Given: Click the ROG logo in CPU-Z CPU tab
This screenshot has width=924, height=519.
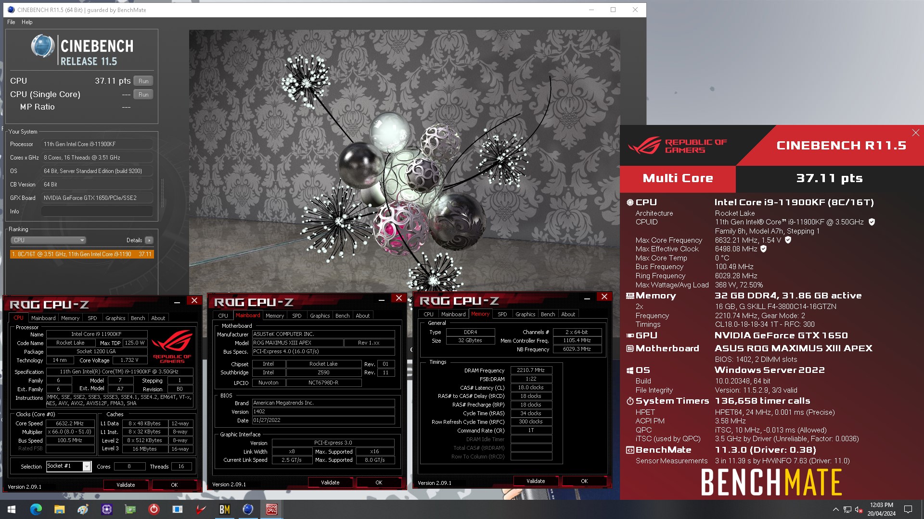Looking at the screenshot, I should pos(172,347).
